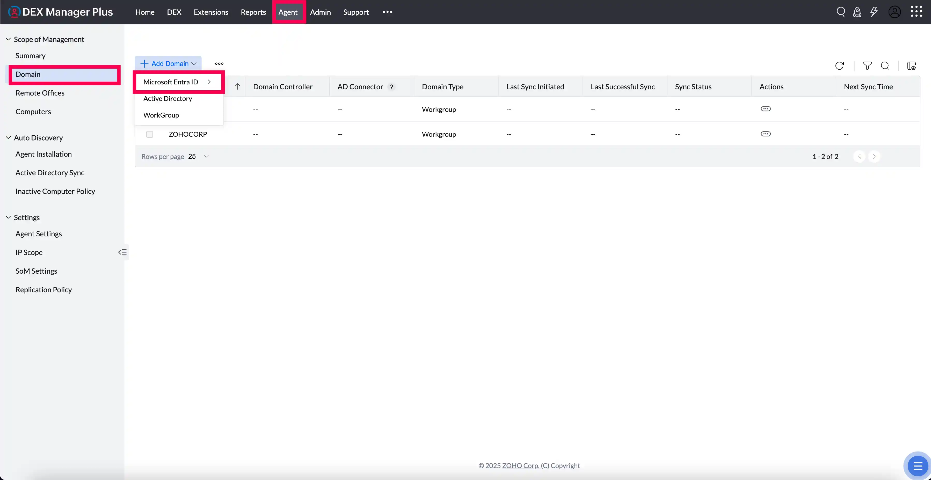Viewport: 931px width, 480px height.
Task: Open Replication Policy in the sidebar
Action: [44, 290]
